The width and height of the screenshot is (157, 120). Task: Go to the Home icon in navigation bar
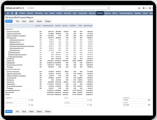coord(16,13)
